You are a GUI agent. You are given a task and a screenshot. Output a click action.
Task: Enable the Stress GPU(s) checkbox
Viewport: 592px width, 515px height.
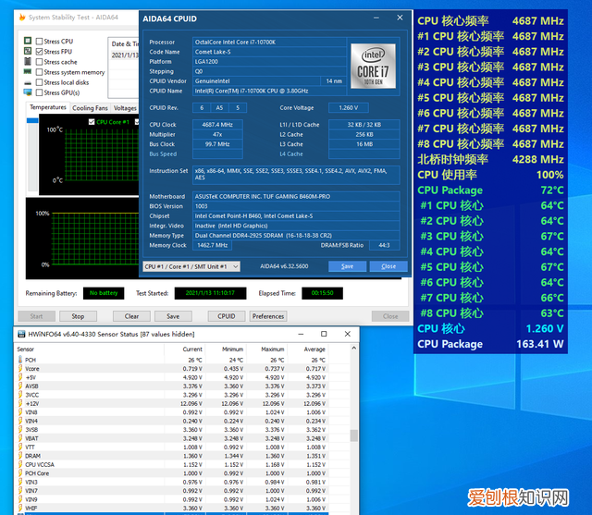(x=39, y=92)
